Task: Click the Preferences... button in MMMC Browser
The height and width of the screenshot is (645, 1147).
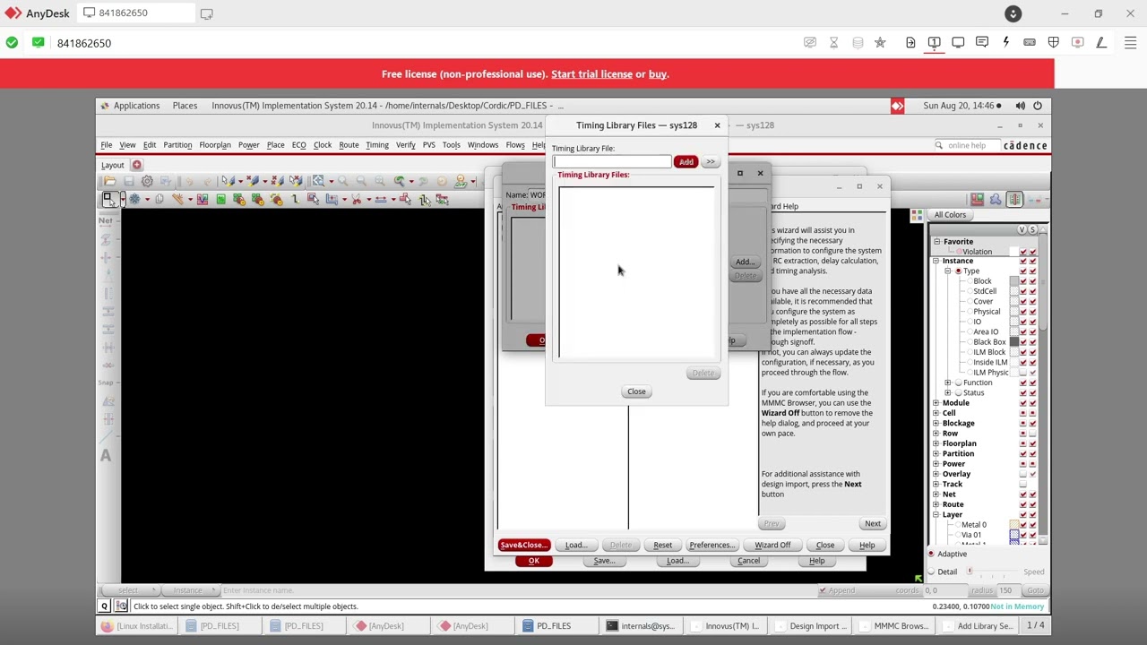Action: click(711, 545)
